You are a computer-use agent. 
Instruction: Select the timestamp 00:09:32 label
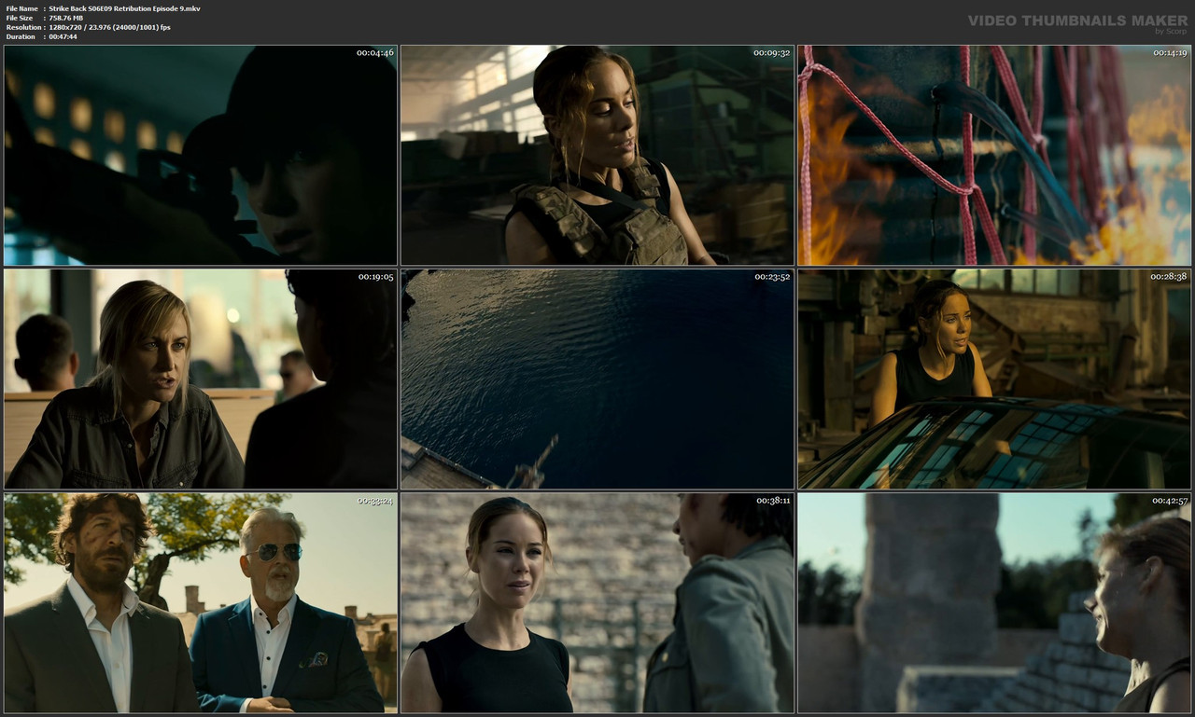click(771, 54)
